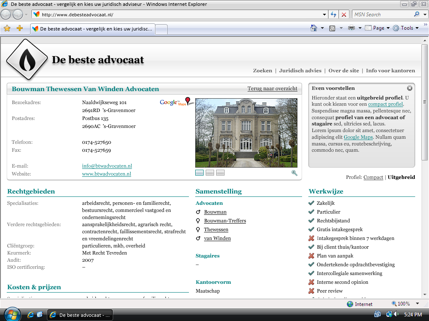This screenshot has width=429, height=321.
Task: Click the Internet security zone indicator
Action: pos(359,304)
